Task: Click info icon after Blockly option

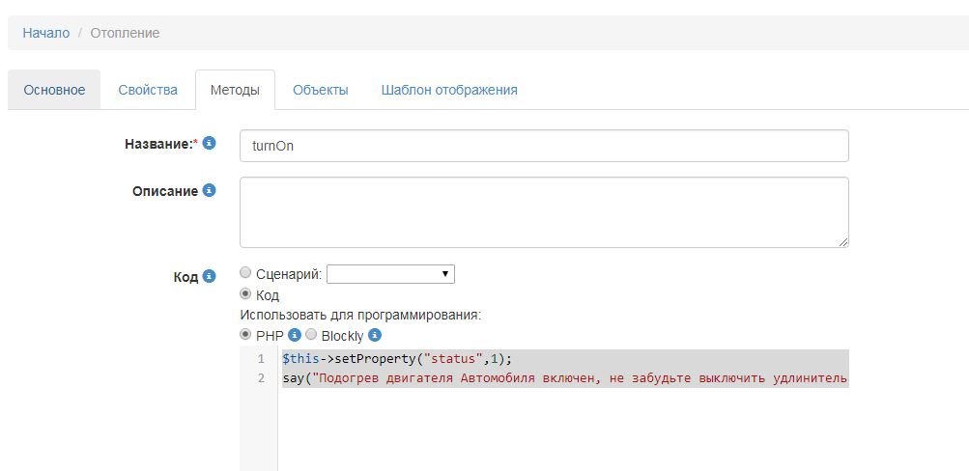Action: coord(375,335)
